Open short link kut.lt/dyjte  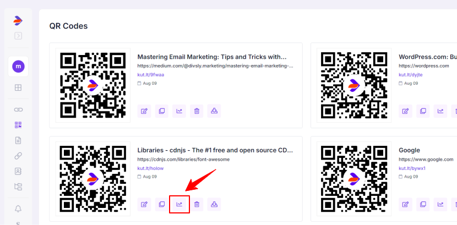(x=411, y=75)
